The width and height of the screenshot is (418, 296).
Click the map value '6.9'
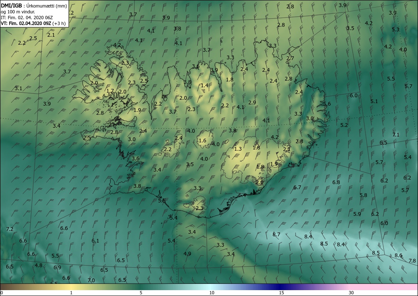[x=57, y=268]
